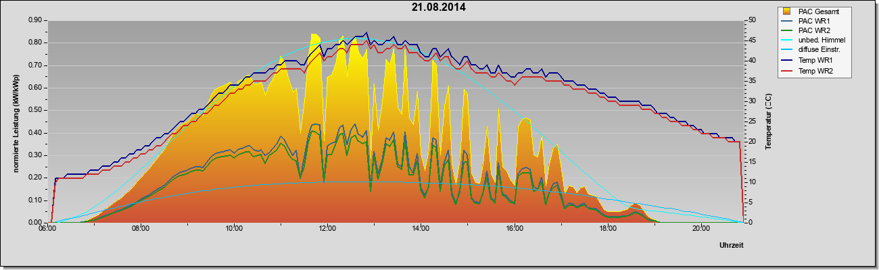Click the Uhrzeit axis title

click(x=732, y=246)
